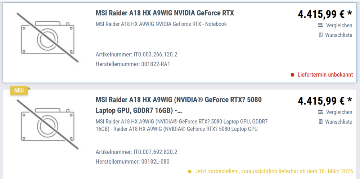Image resolution: width=360 pixels, height=179 pixels.
Task: Click the Artikelnummer IT0.003.266.120.2 text
Action: click(x=136, y=55)
